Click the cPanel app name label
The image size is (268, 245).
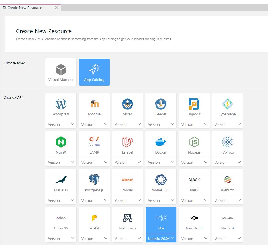click(127, 190)
